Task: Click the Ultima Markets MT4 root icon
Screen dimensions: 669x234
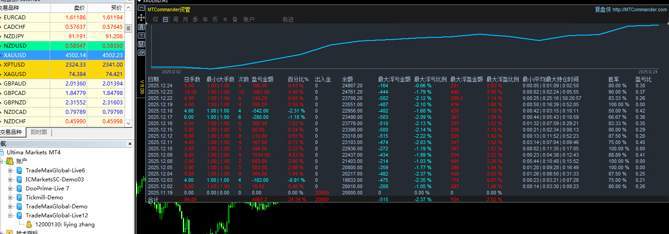Action: (3, 153)
